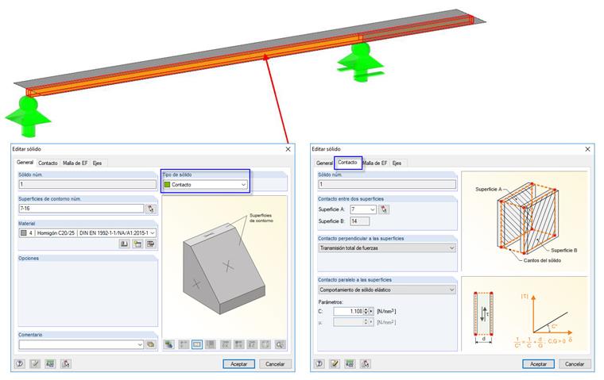Open Superficie A dropdown showing 7

372,209
